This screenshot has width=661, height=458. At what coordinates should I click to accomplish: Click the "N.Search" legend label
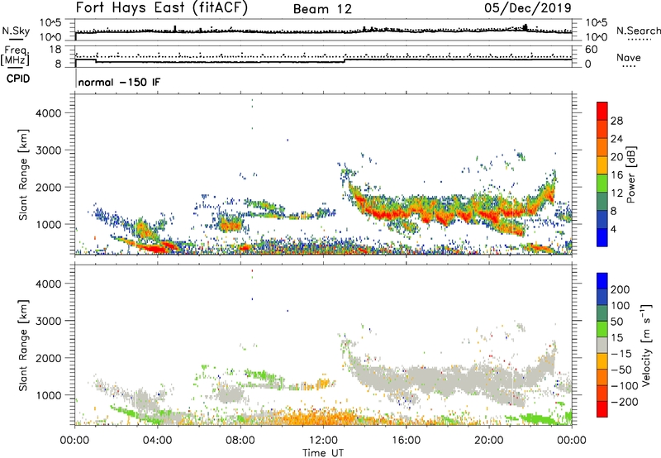[x=638, y=31]
